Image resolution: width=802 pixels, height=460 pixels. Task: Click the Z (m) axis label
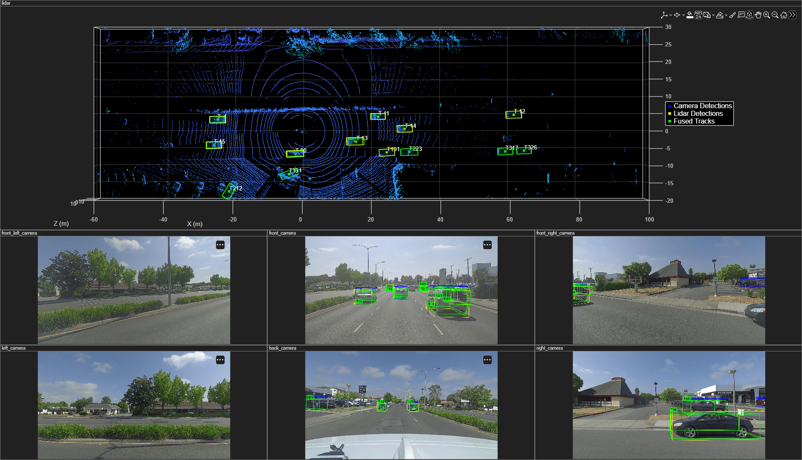point(61,223)
